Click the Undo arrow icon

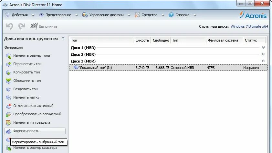click(x=10, y=26)
